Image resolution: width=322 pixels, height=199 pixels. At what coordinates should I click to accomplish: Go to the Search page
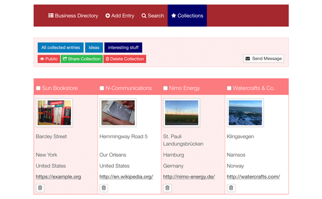pos(152,16)
